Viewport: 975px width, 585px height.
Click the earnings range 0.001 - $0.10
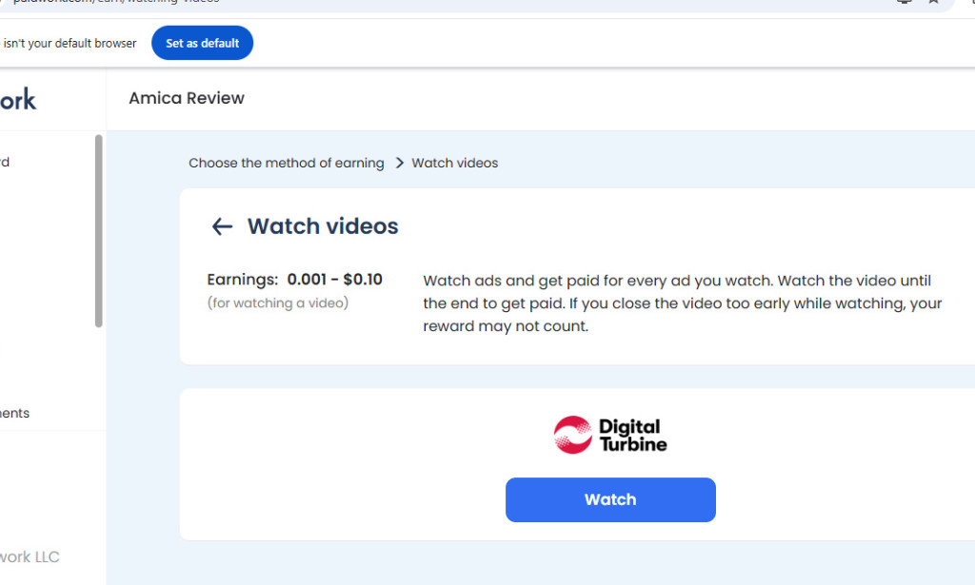tap(333, 280)
